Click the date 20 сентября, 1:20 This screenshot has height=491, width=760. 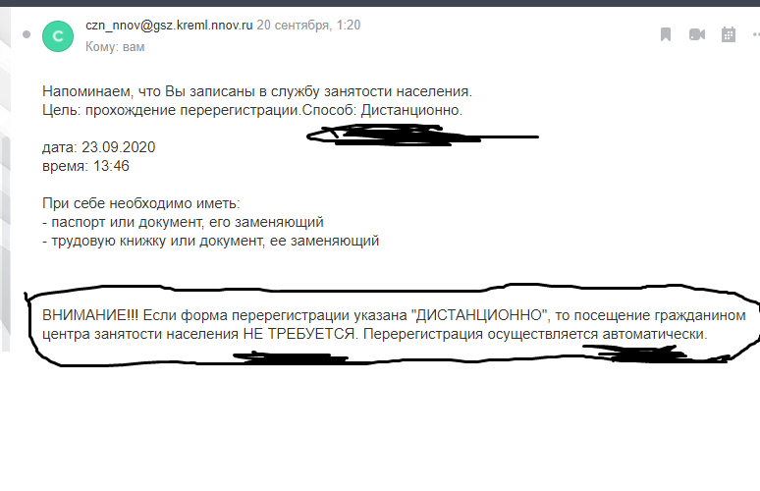coord(308,26)
